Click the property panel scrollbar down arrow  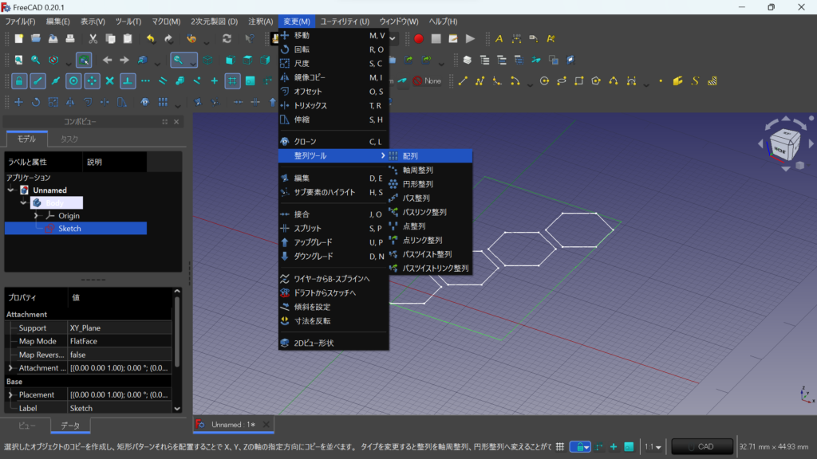point(177,409)
